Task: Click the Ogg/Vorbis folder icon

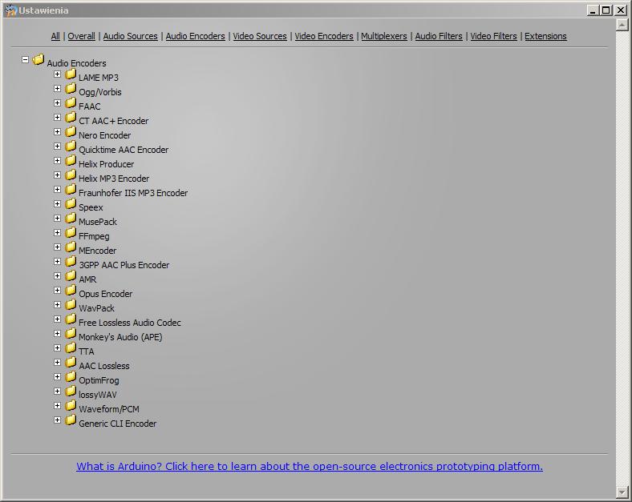Action: click(71, 89)
